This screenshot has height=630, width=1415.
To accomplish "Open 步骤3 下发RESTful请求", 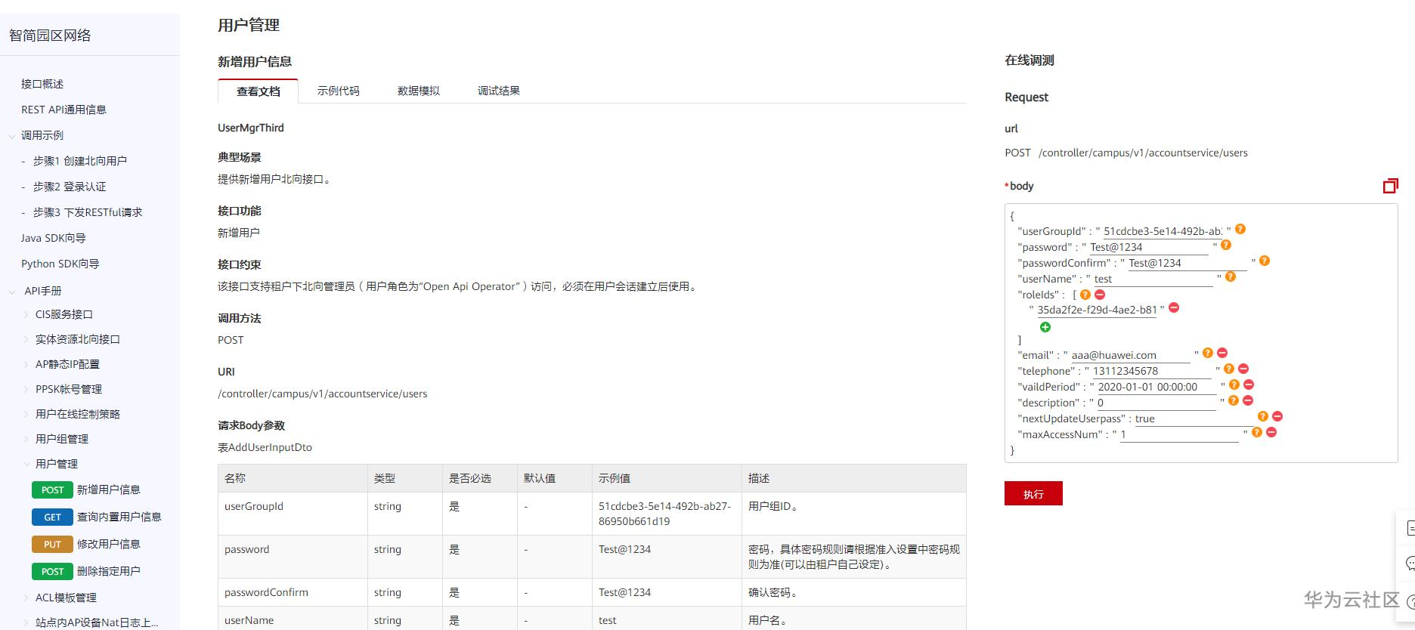I will click(x=88, y=212).
